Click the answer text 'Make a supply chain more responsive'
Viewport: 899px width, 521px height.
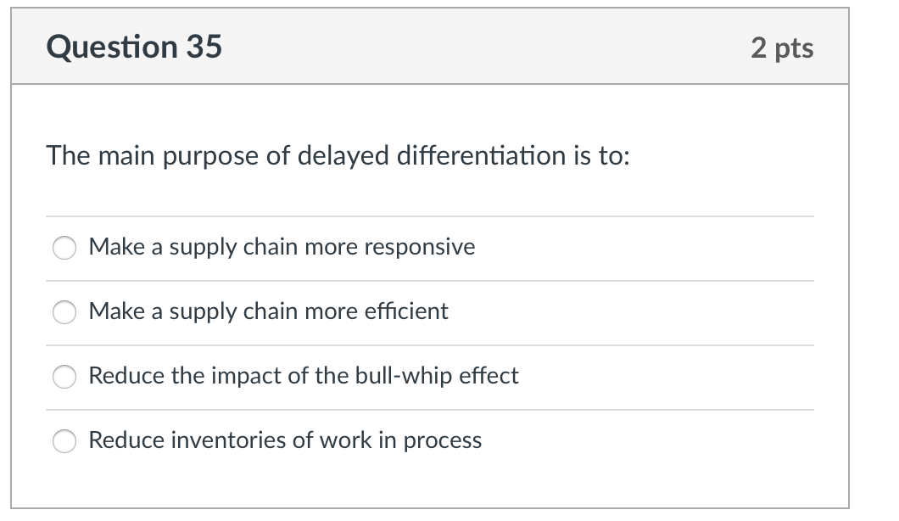[281, 247]
